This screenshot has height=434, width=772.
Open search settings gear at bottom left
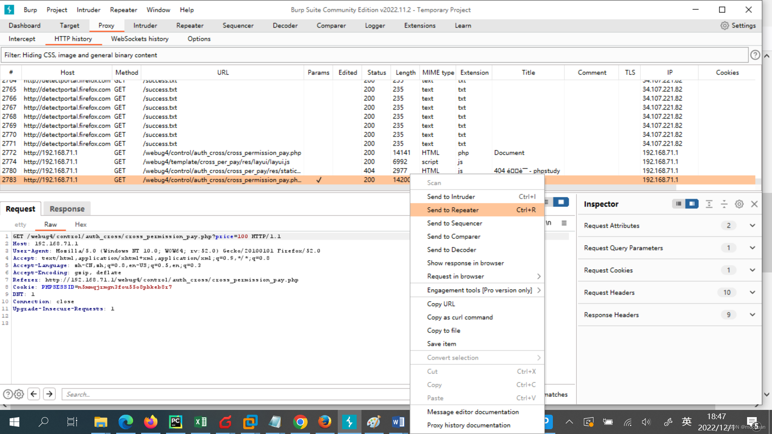point(19,394)
